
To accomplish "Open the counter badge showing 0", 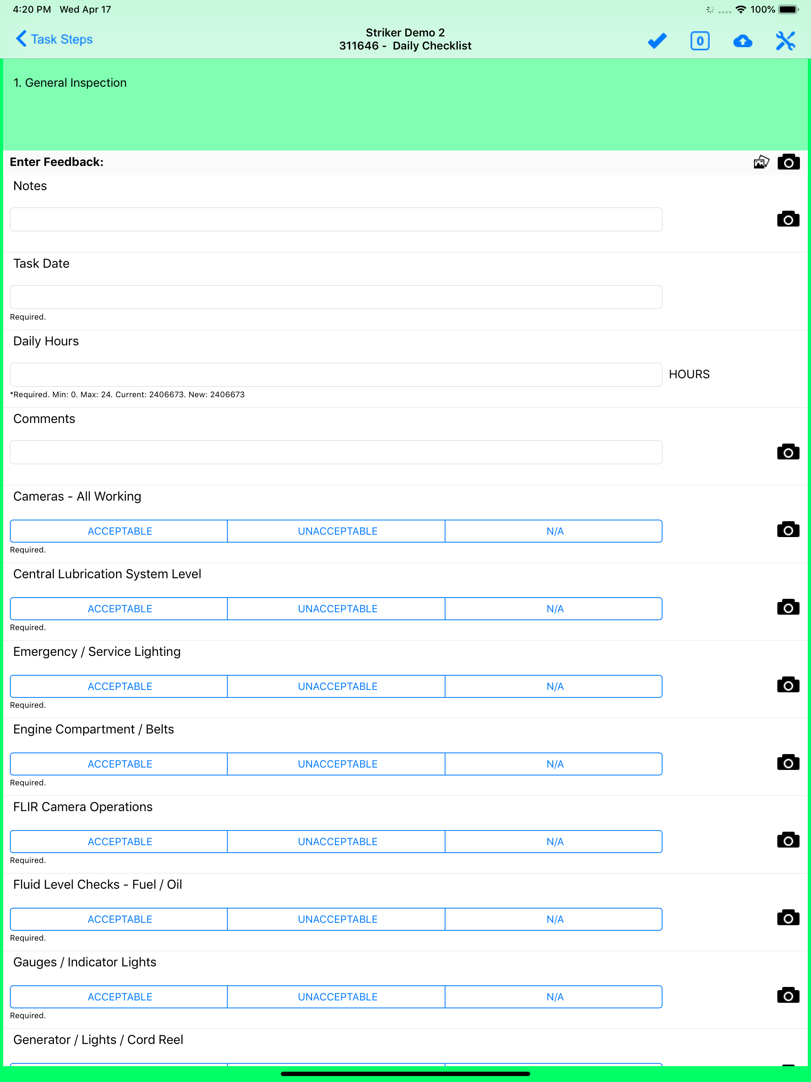I will point(700,41).
